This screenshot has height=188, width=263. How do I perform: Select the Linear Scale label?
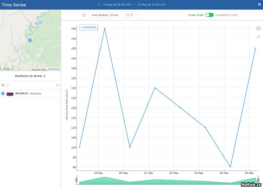(x=196, y=15)
